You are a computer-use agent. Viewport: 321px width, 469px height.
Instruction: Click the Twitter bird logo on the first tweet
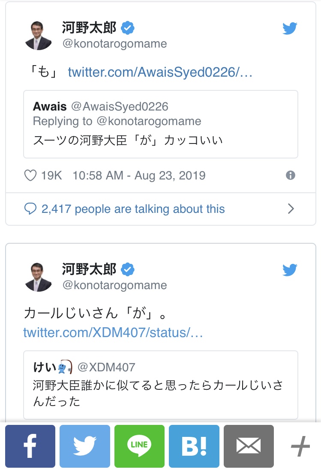(290, 28)
